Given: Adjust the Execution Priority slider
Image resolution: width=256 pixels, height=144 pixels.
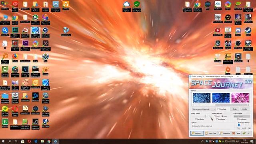Looking at the screenshot, I should (239, 125).
